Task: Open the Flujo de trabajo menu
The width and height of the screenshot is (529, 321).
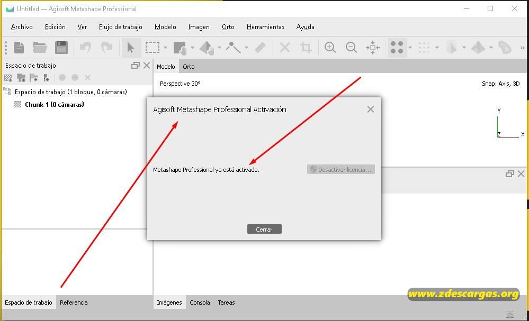Action: point(120,27)
